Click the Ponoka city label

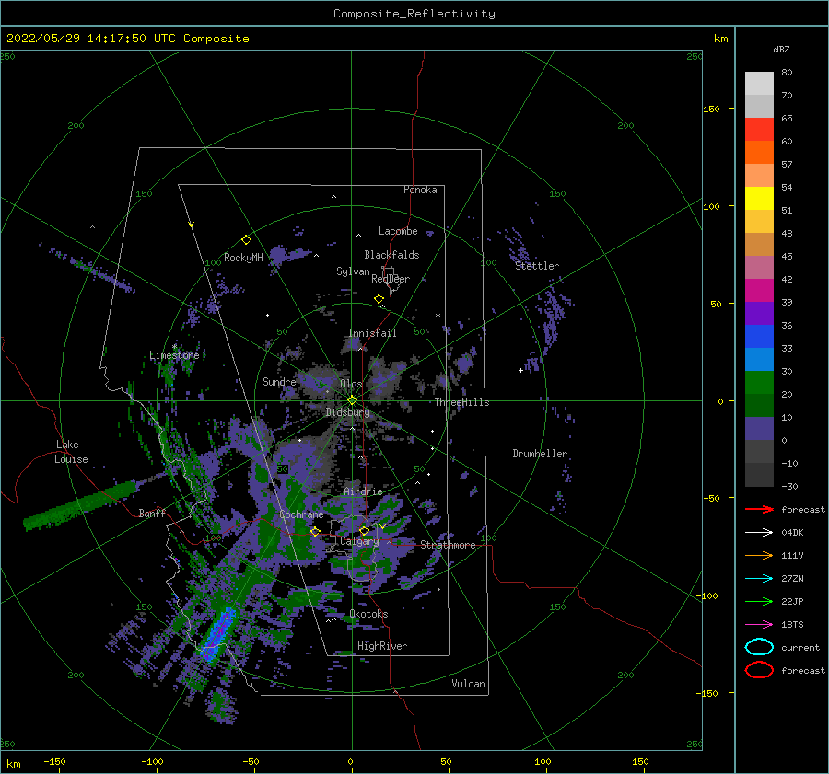pos(420,190)
